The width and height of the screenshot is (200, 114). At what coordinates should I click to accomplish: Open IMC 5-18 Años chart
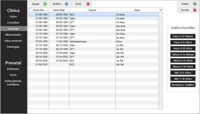(x=183, y=79)
